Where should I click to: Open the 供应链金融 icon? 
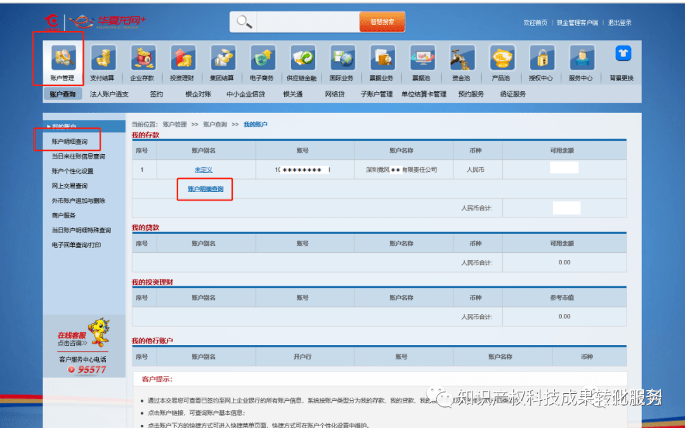[303, 62]
